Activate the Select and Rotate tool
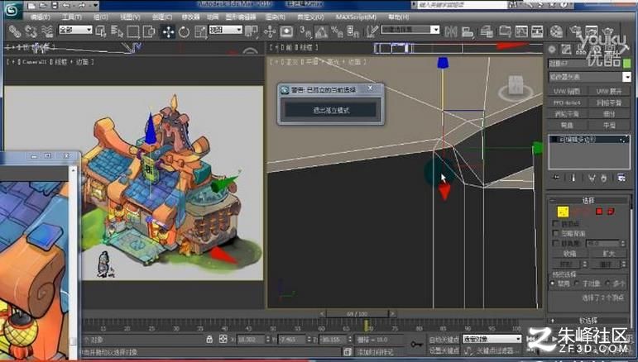Viewport: 638px width, 362px height. pos(184,31)
